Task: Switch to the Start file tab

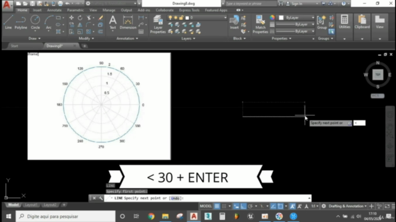Action: click(x=14, y=46)
